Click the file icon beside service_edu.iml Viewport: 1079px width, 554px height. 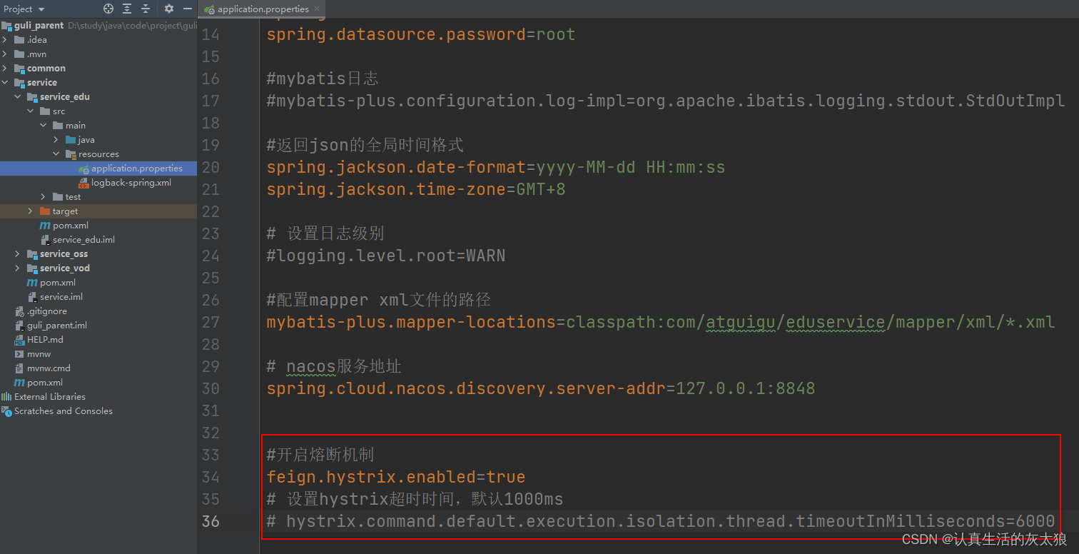pyautogui.click(x=45, y=240)
